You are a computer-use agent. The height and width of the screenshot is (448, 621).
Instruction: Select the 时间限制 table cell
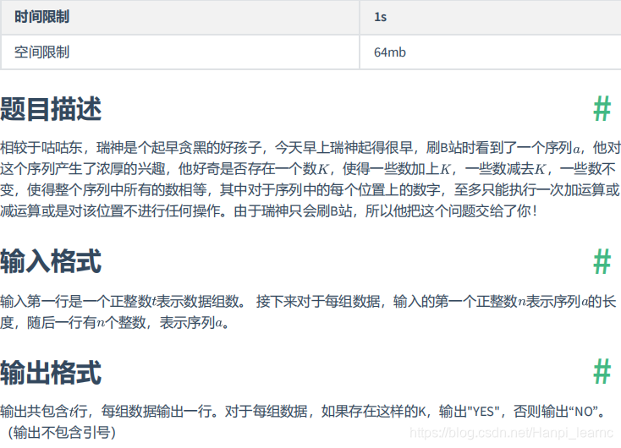coord(180,17)
